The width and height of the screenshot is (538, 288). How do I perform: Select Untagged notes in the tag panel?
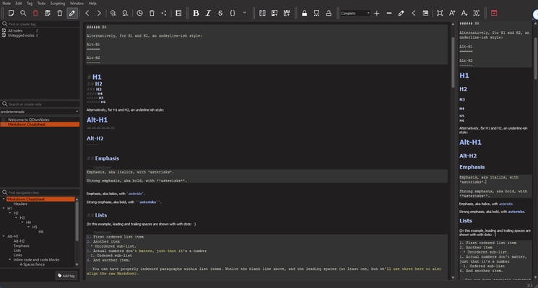(21, 35)
